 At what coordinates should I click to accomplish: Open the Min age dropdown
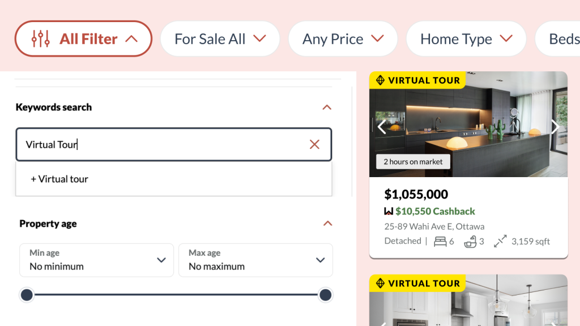click(x=96, y=260)
